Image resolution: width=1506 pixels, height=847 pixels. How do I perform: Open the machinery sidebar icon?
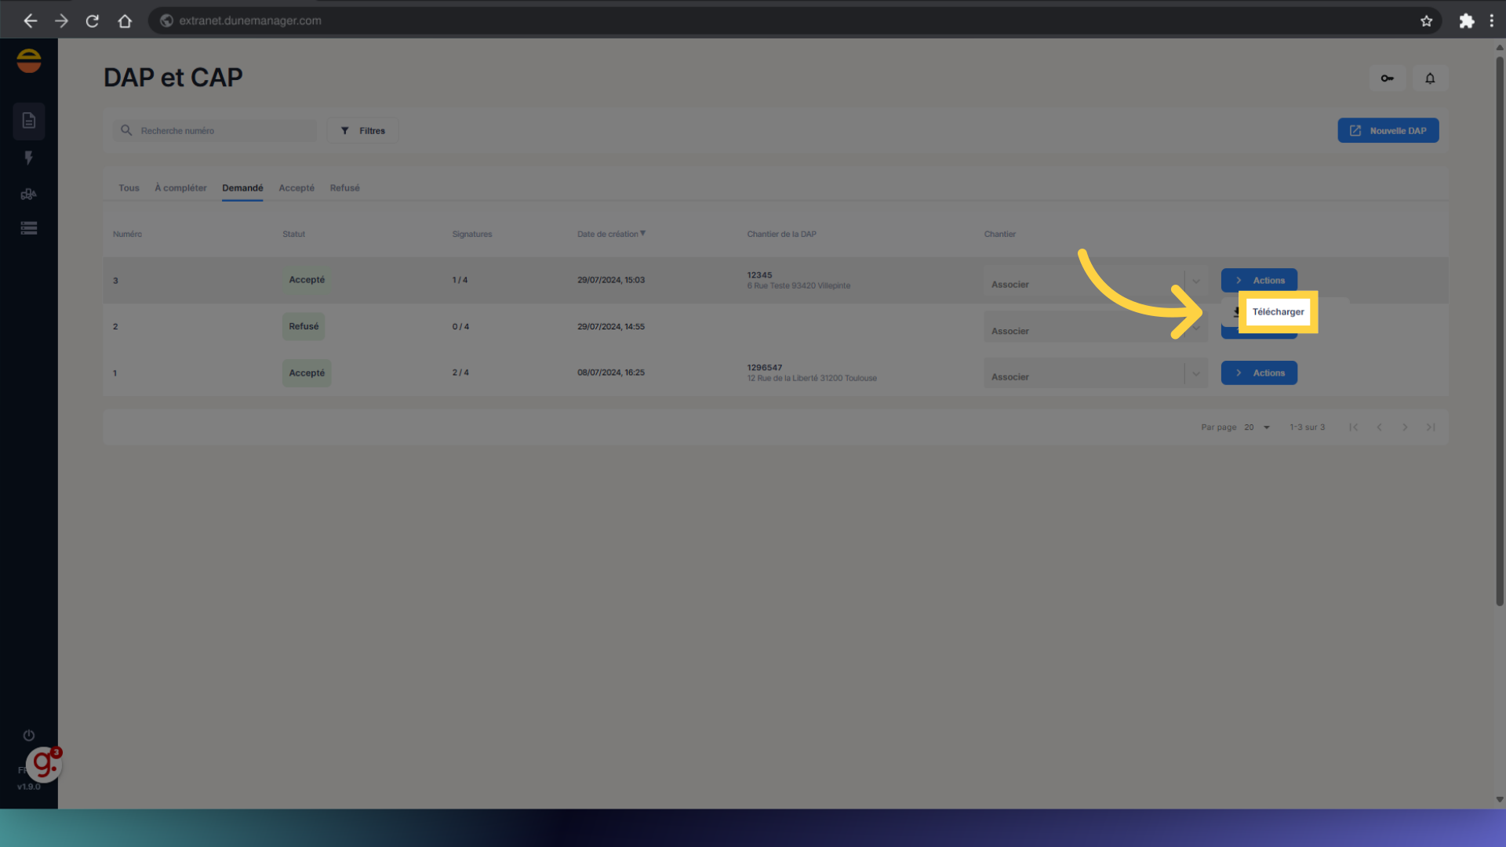29,194
